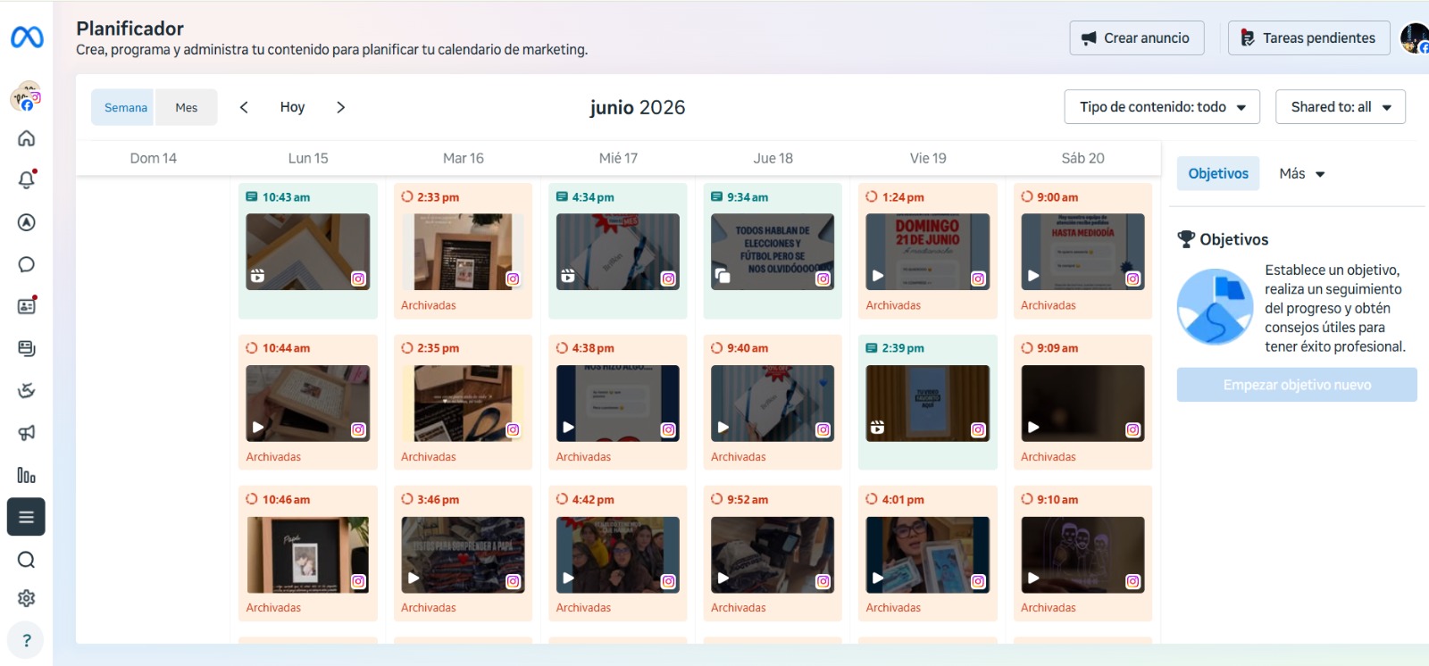Open the 4:34 pm post thumbnail
This screenshot has width=1429, height=666.
tap(618, 252)
